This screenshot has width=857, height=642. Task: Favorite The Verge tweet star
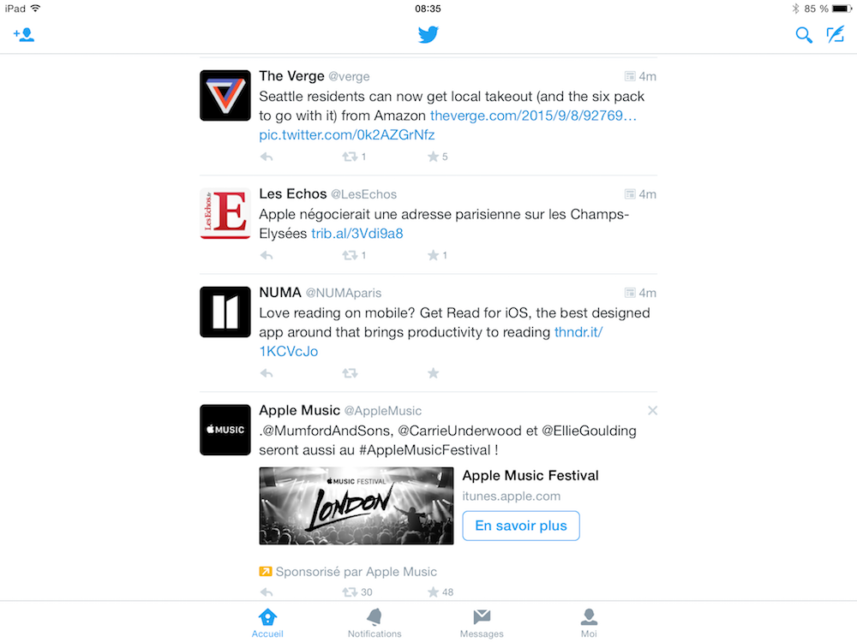coord(434,158)
